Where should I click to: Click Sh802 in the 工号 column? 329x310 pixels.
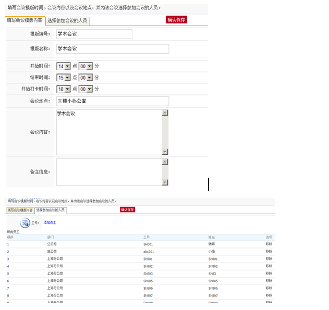(x=148, y=266)
